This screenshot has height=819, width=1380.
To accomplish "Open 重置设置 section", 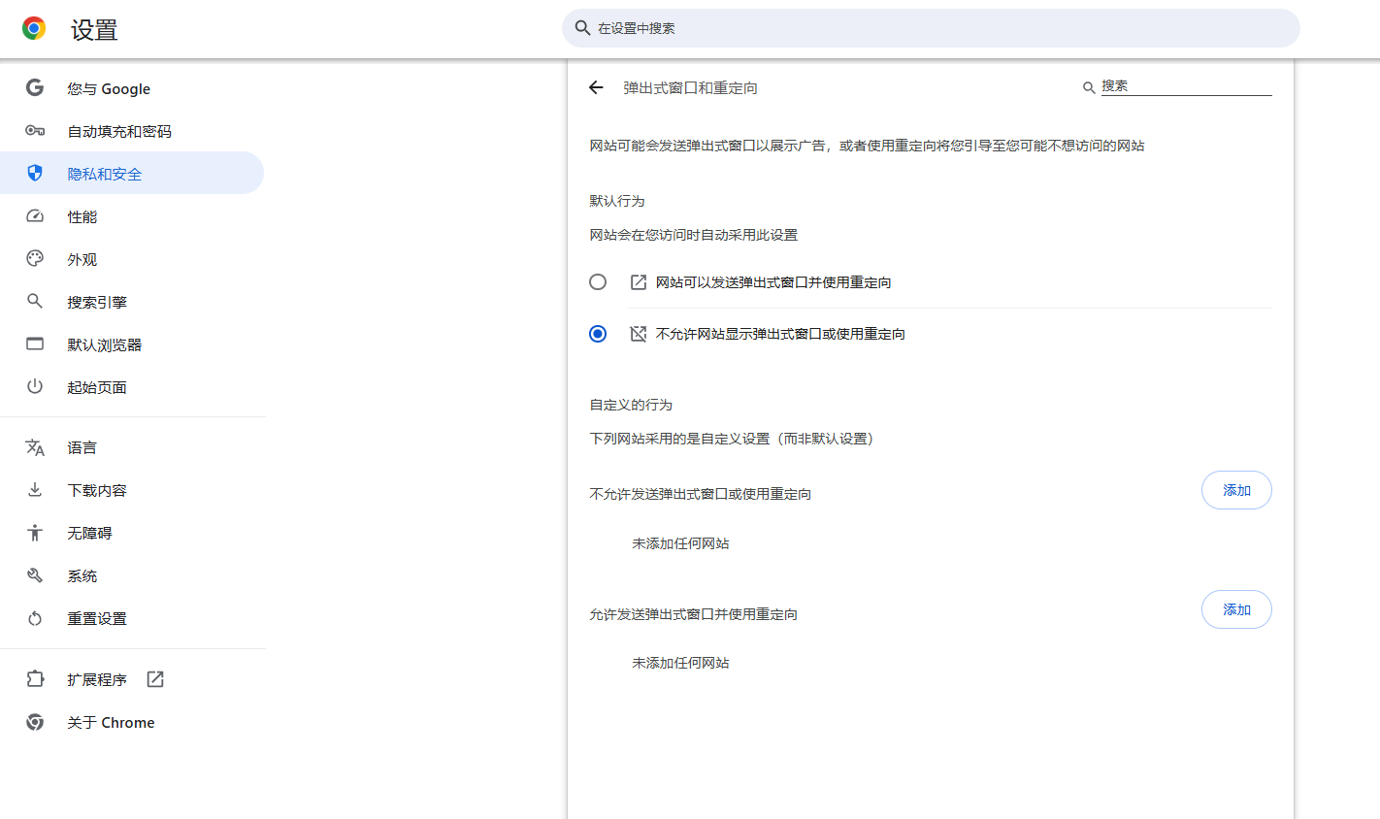I will click(132, 618).
